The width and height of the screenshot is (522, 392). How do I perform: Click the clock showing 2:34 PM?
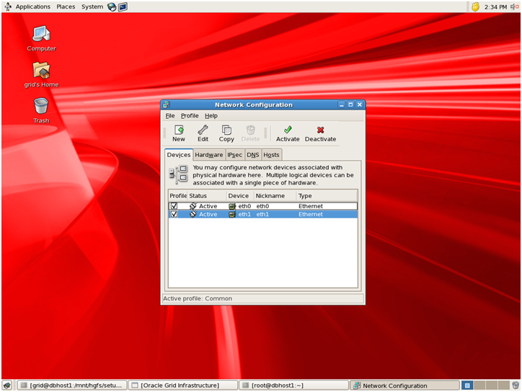point(495,6)
